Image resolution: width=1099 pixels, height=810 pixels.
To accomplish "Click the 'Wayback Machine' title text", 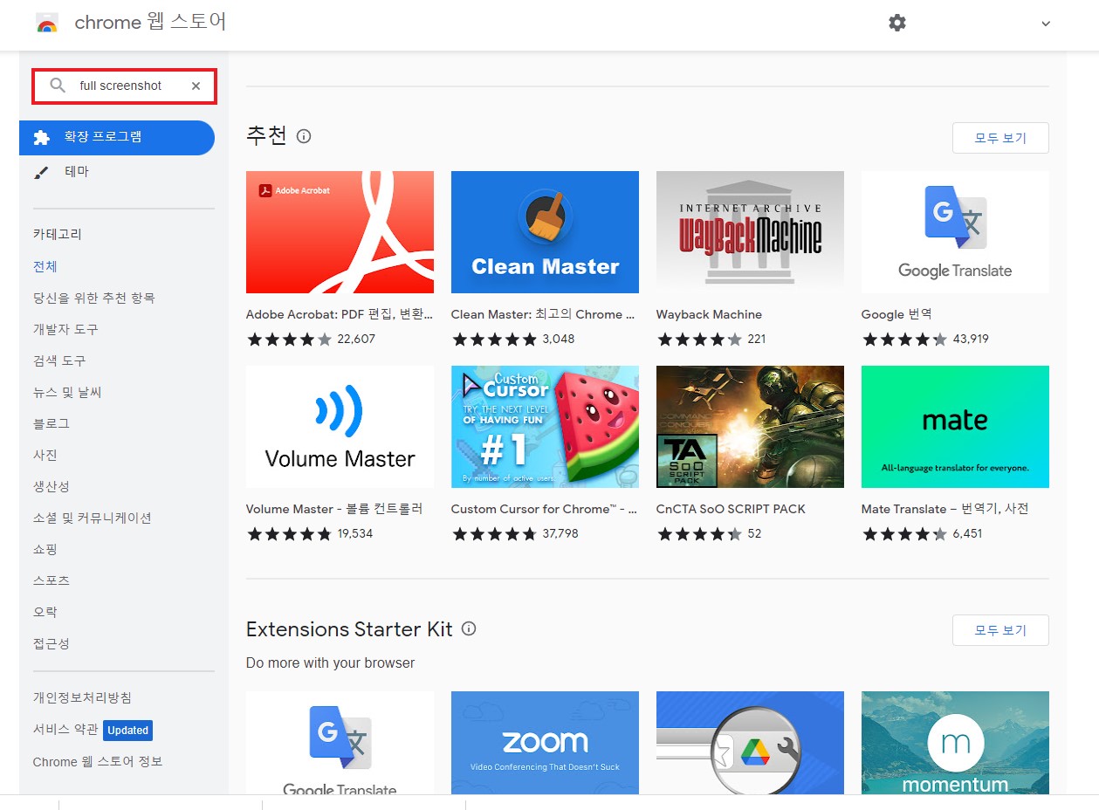I will pos(709,314).
